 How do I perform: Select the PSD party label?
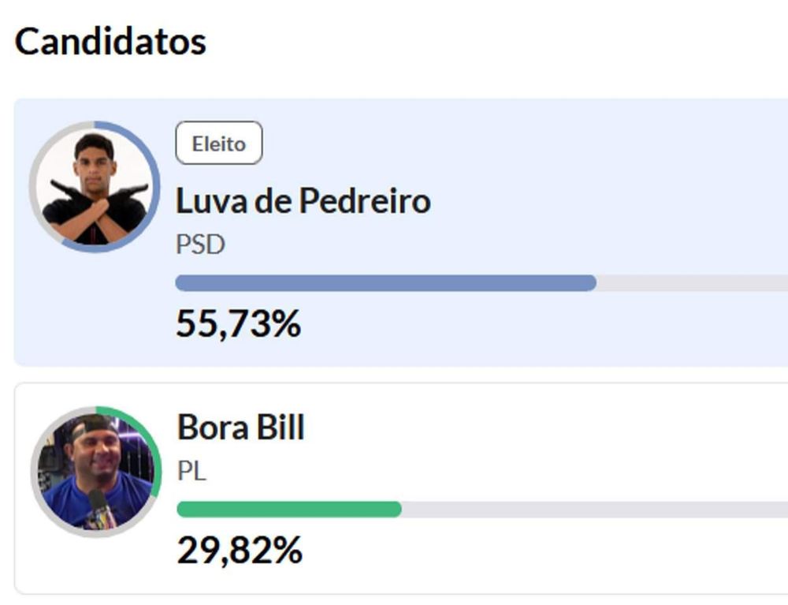[x=200, y=245]
